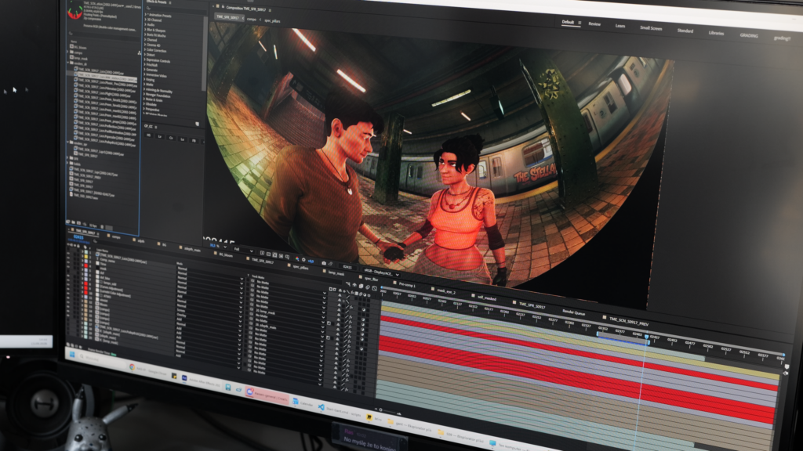Click the TME_SFR_S0917 breadcrumb in viewer
This screenshot has width=803, height=451.
[227, 17]
